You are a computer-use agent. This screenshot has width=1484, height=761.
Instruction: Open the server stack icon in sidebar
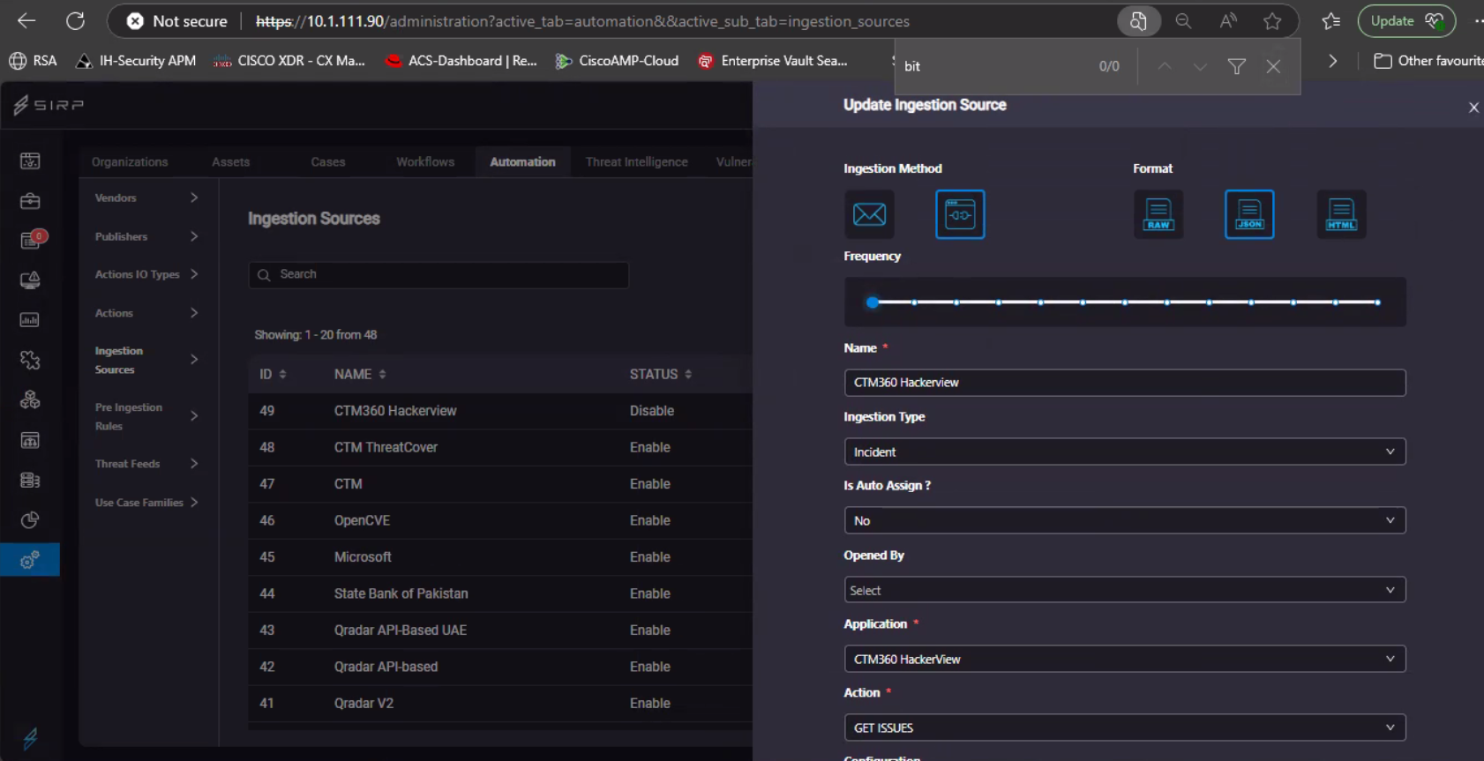click(30, 480)
